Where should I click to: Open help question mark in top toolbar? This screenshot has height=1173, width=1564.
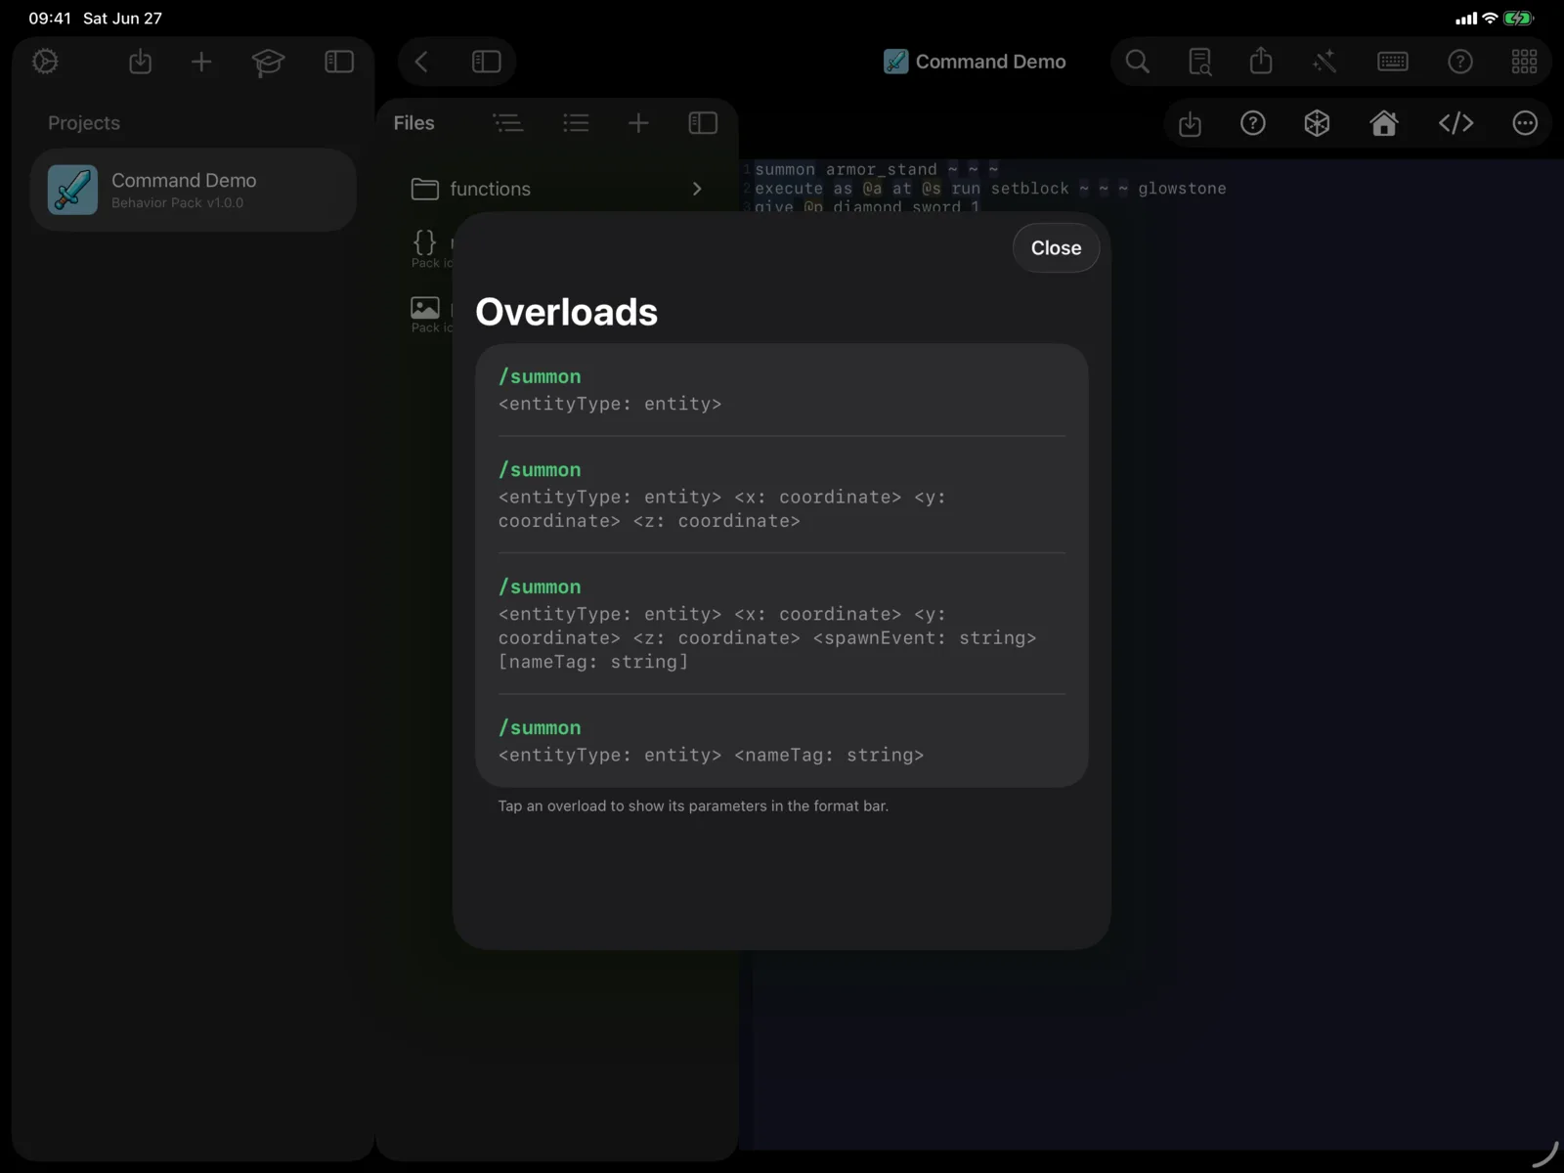1460,62
